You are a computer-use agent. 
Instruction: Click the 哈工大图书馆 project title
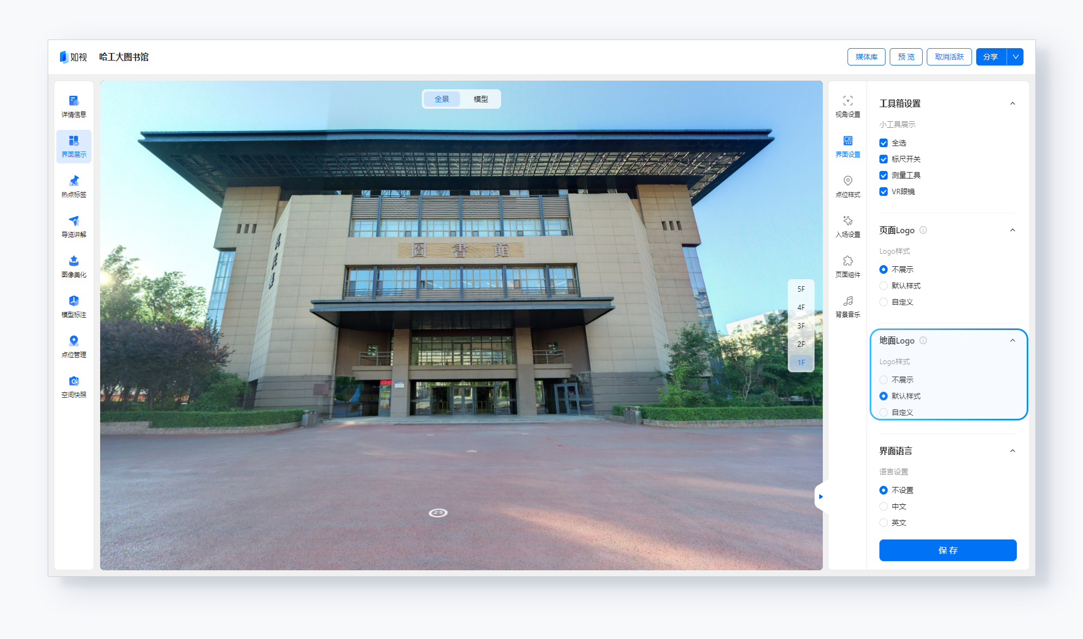tap(124, 57)
